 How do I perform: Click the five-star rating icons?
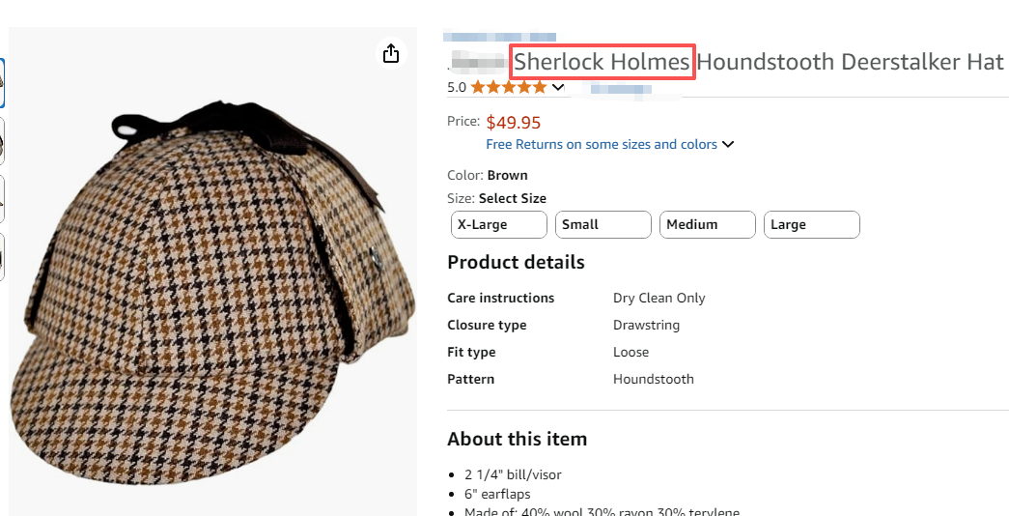tap(508, 87)
